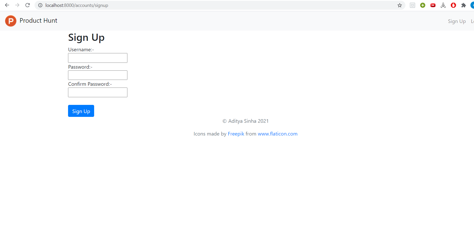Image resolution: width=474 pixels, height=246 pixels.
Task: Open the red shield adblock extension icon
Action: pos(453,5)
